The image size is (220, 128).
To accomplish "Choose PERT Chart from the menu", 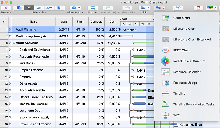I will [x=182, y=50].
